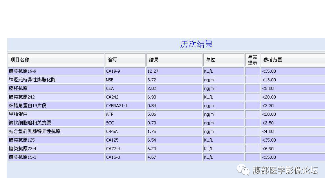Click the result value 3.72
This screenshot has height=185, width=329.
tap(152, 80)
